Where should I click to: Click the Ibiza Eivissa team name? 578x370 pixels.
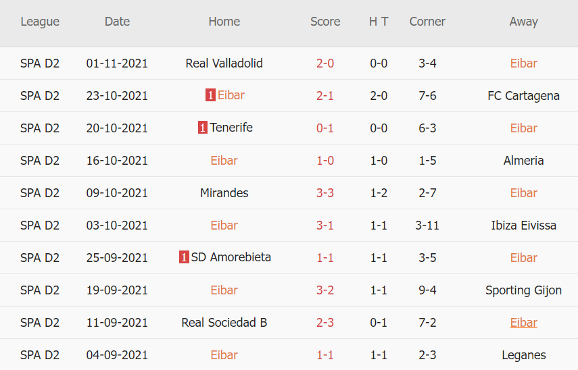(x=523, y=226)
